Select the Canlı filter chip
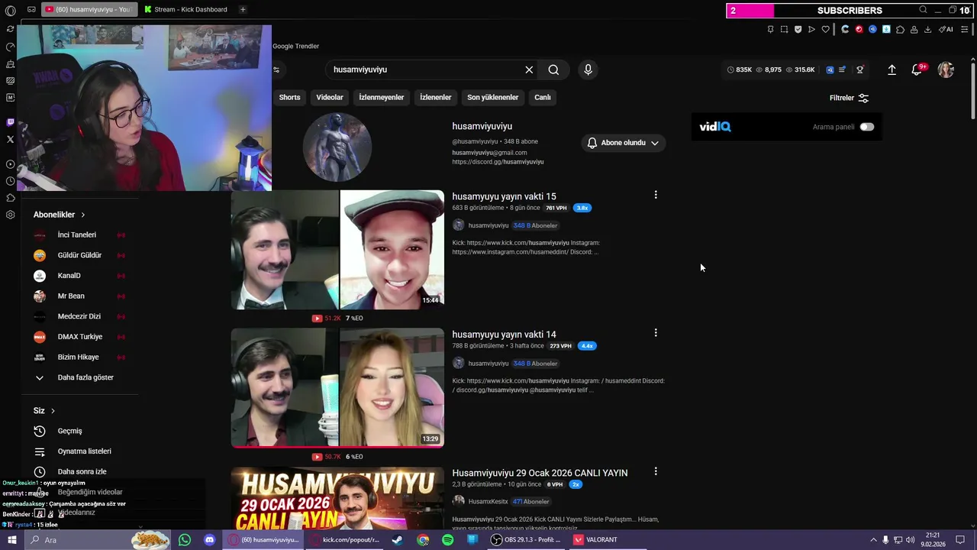The width and height of the screenshot is (977, 550). 543,97
